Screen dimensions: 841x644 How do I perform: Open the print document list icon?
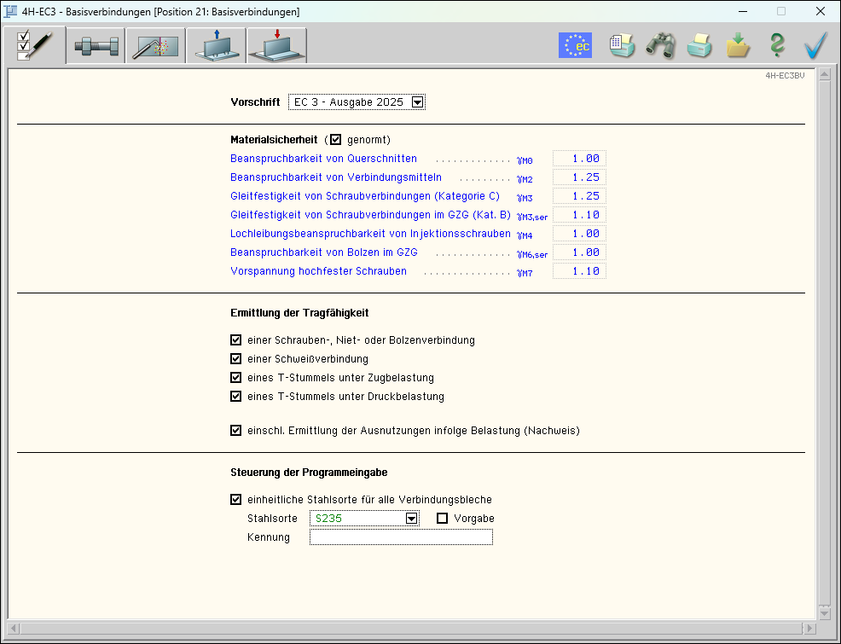coord(622,45)
